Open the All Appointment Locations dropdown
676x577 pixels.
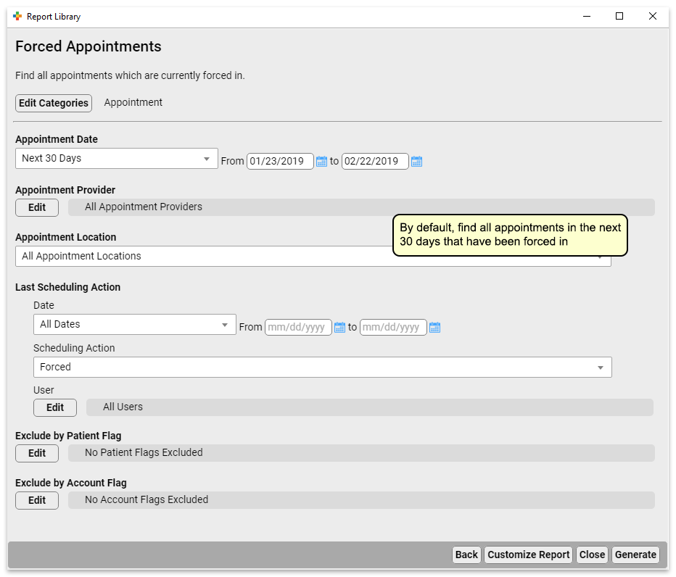pos(313,256)
